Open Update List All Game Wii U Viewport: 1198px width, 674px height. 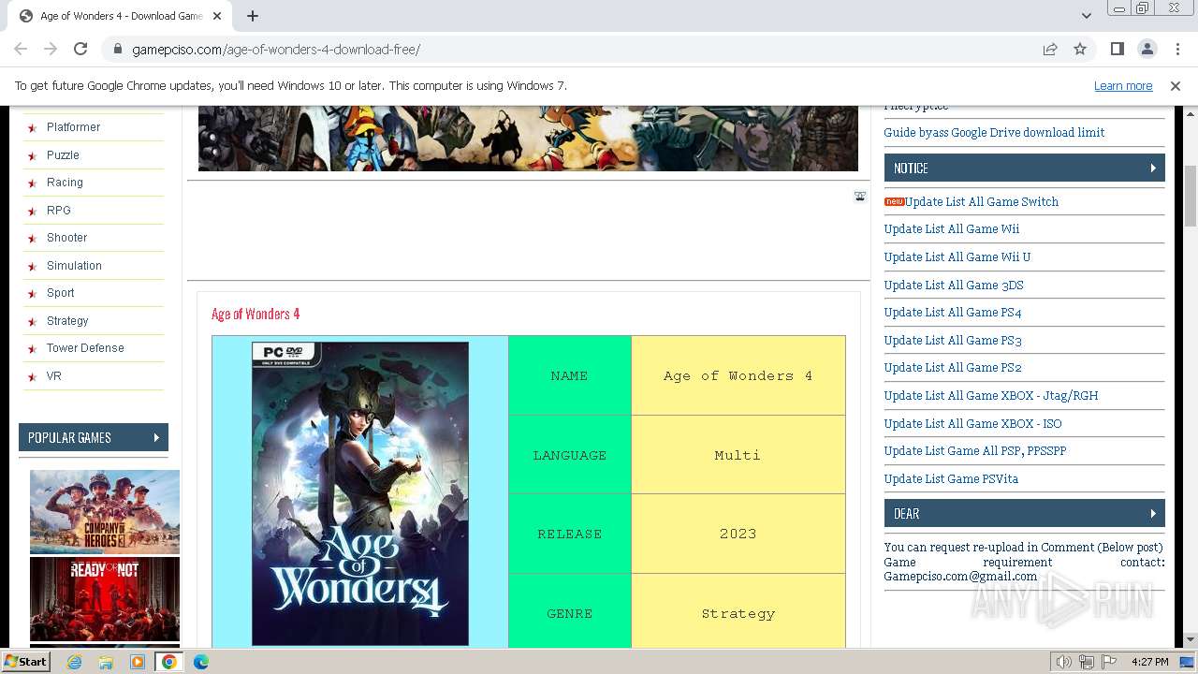pos(957,256)
